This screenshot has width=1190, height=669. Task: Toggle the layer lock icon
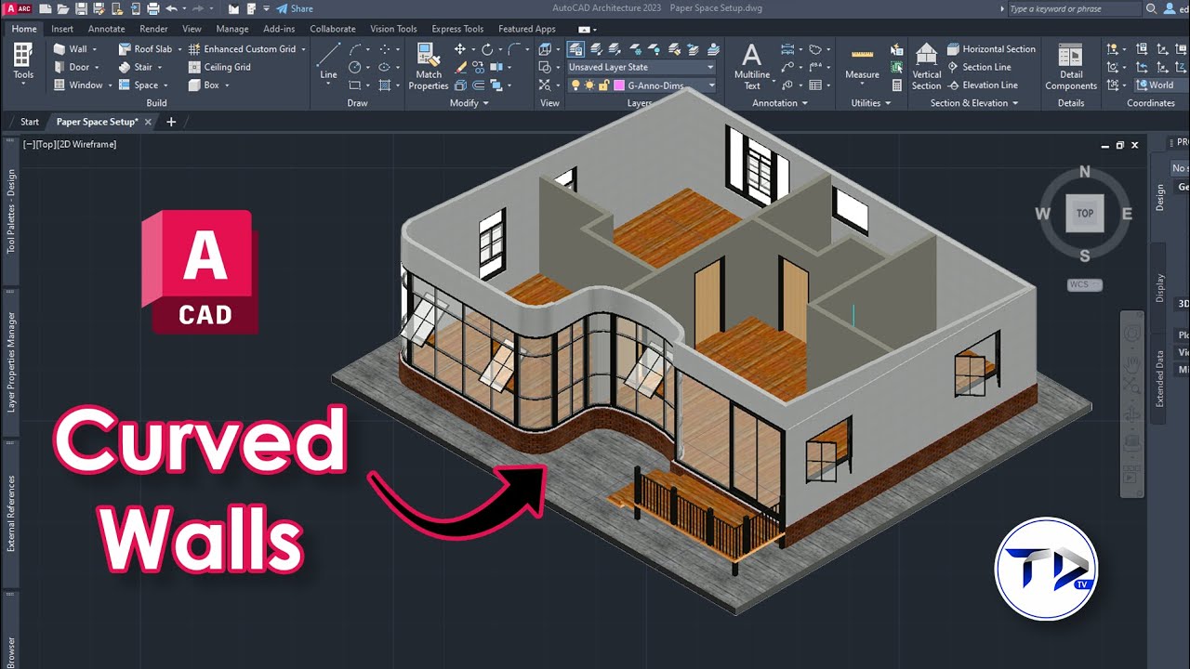(602, 85)
